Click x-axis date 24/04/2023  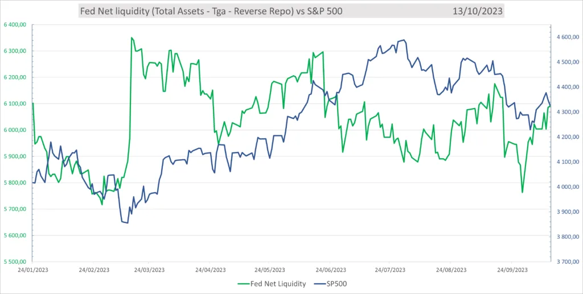[x=212, y=270]
